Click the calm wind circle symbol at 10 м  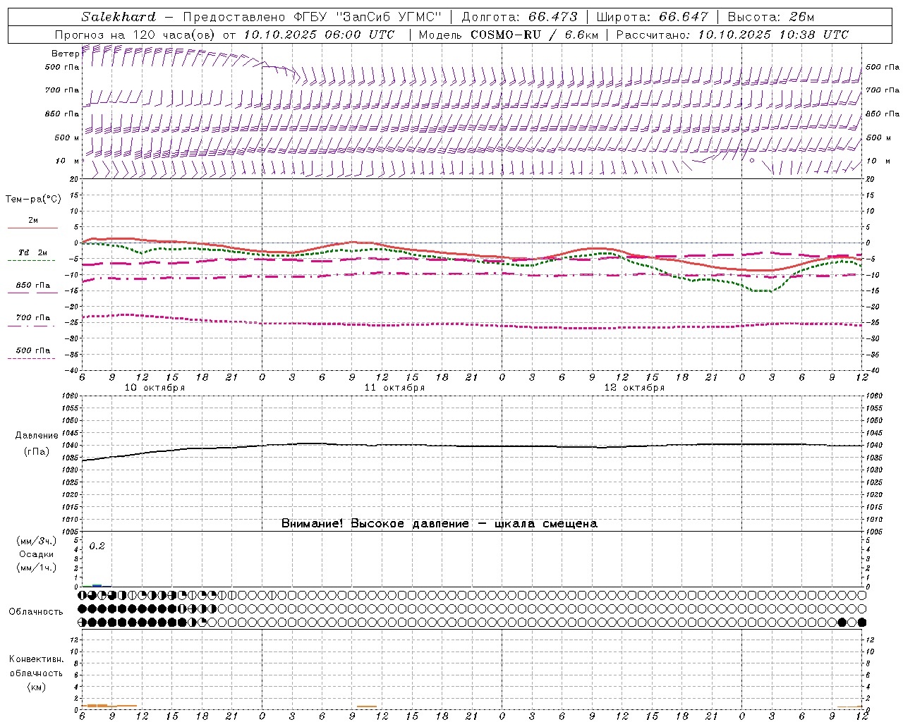[x=751, y=161]
